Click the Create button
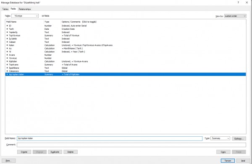Image resolution: width=252 pixels, height=164 pixels. tap(24, 152)
